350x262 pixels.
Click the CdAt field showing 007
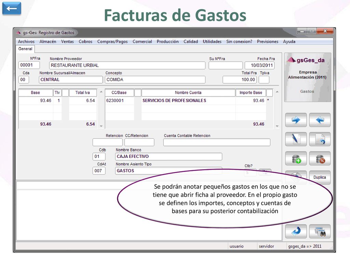[99, 171]
